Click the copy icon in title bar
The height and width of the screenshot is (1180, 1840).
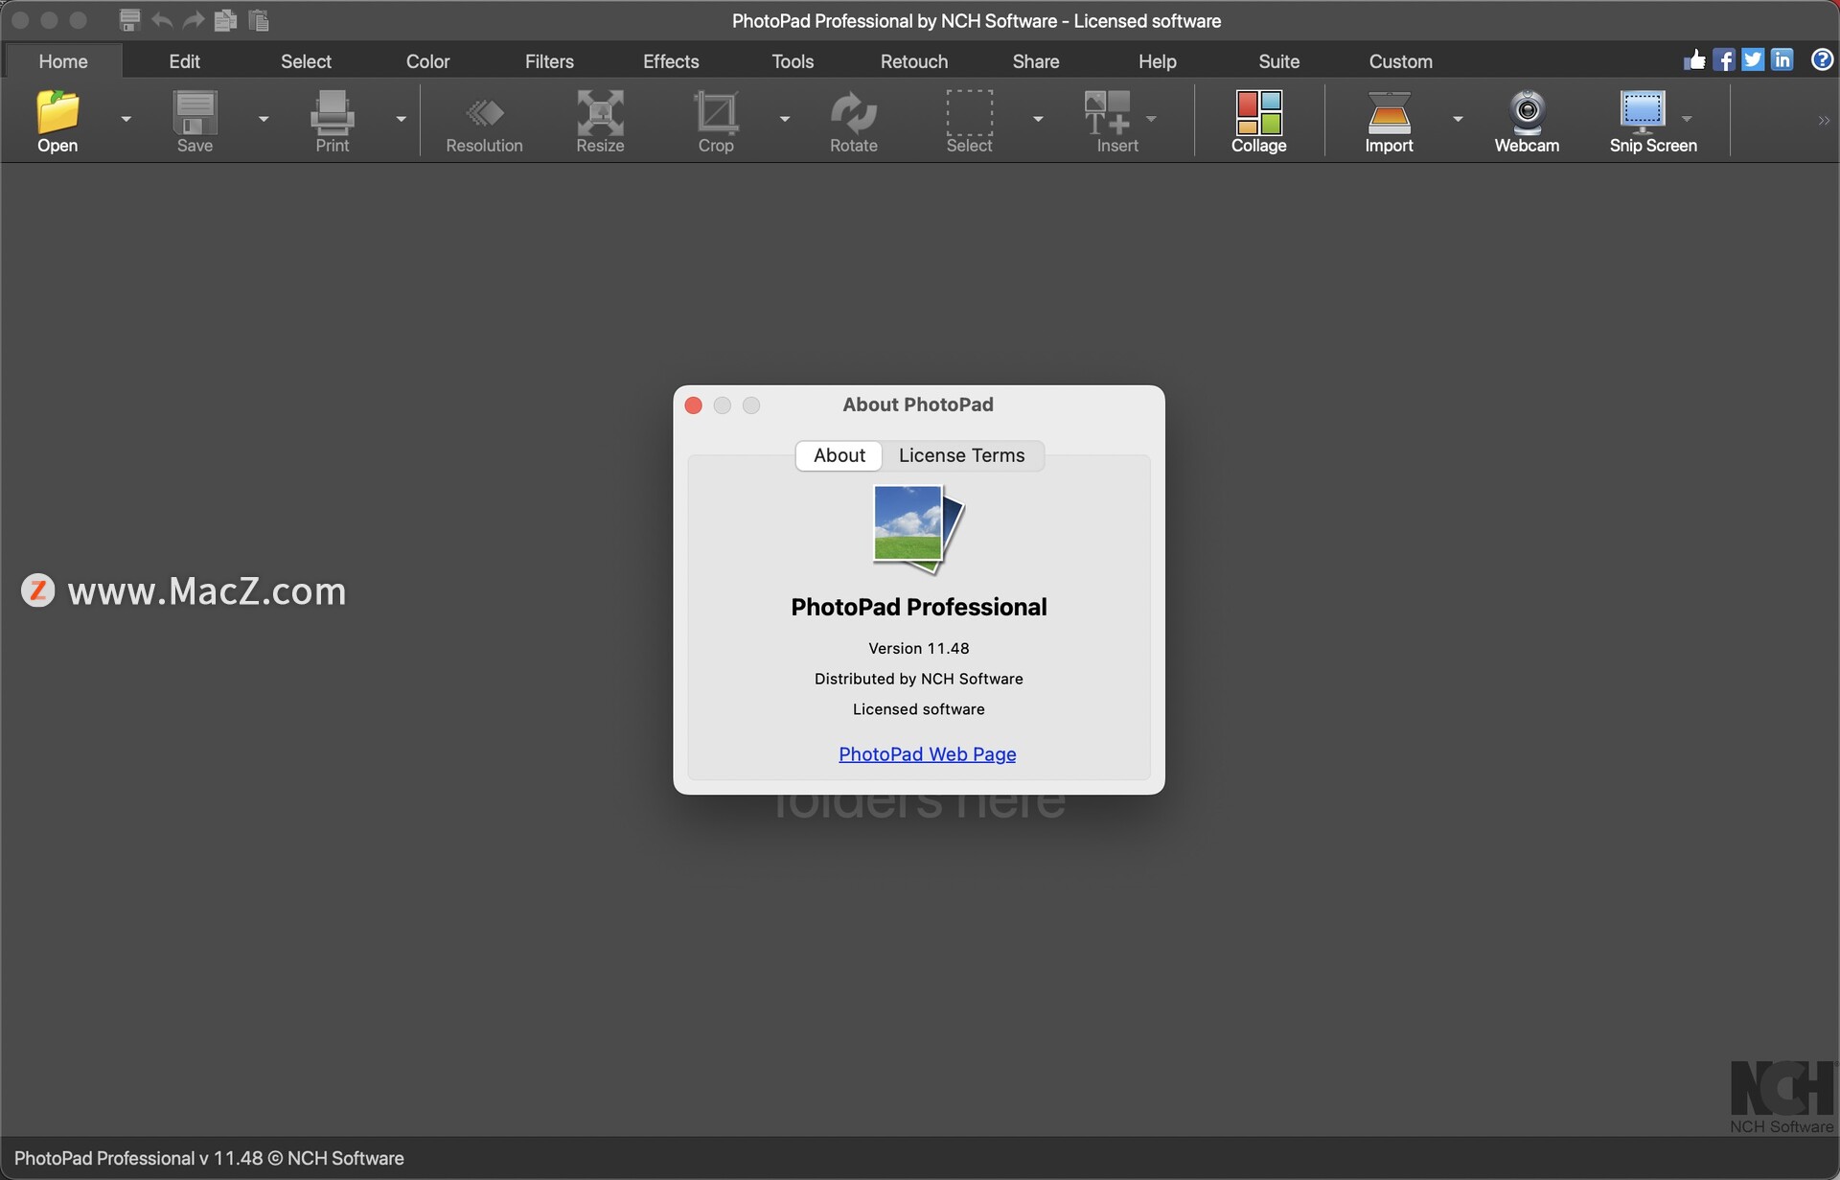click(225, 20)
